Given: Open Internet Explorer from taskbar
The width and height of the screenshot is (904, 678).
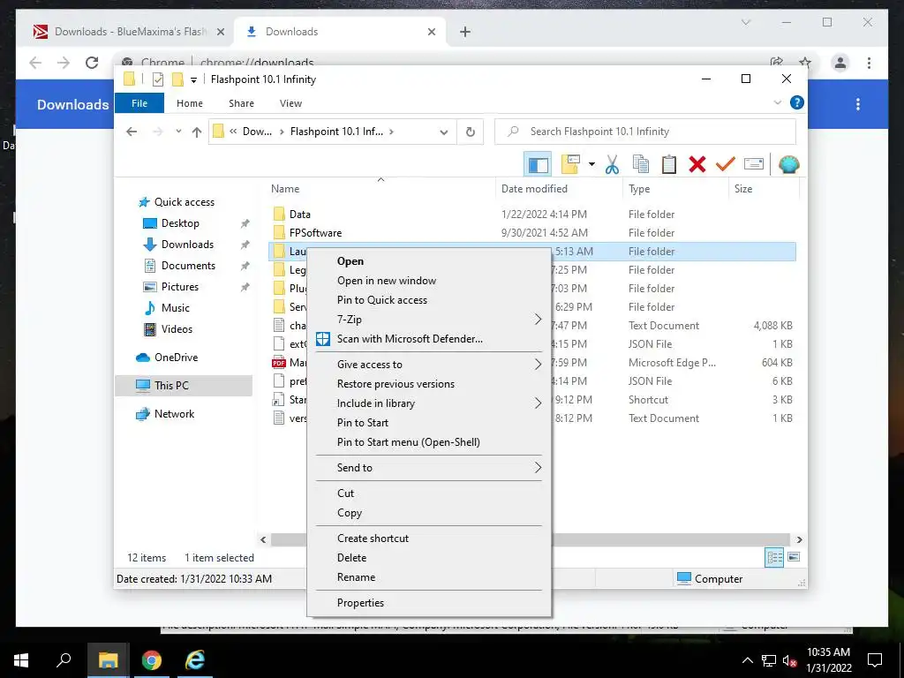Looking at the screenshot, I should [x=195, y=660].
